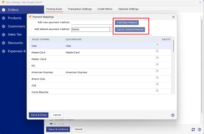
Task: Click the Products checkmark icon in sidebar
Action: coord(4,18)
